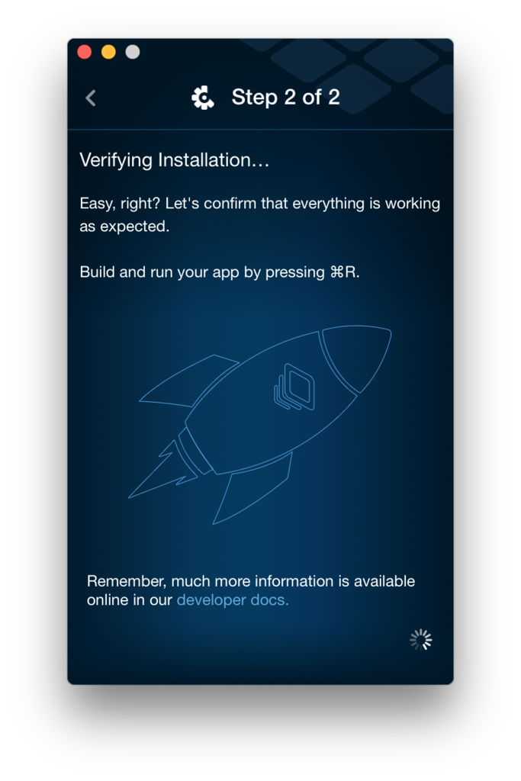Click the stacked layers emblem on rocket
Image resolution: width=521 pixels, height=781 pixels.
[x=294, y=387]
